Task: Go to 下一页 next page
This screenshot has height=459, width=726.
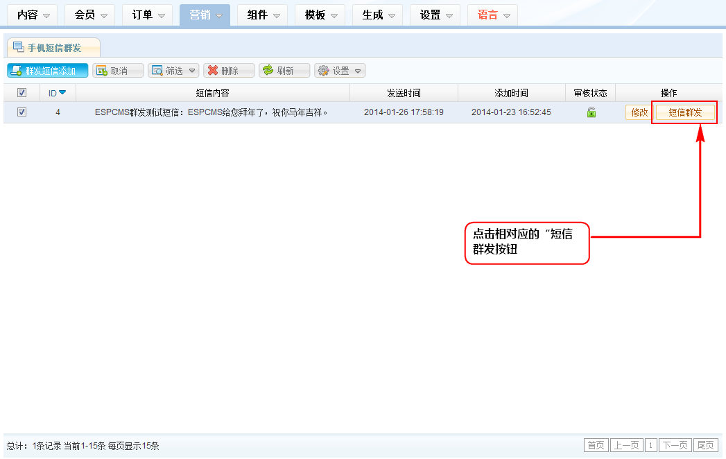Action: 675,445
